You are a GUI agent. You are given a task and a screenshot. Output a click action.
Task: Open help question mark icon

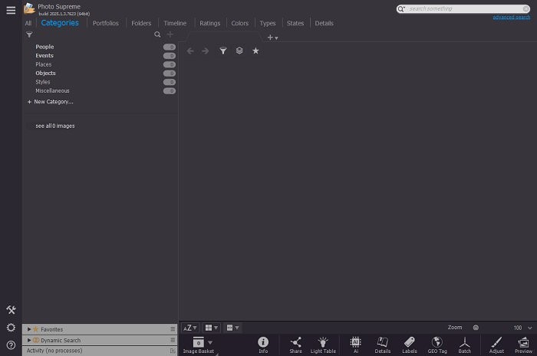pos(11,345)
